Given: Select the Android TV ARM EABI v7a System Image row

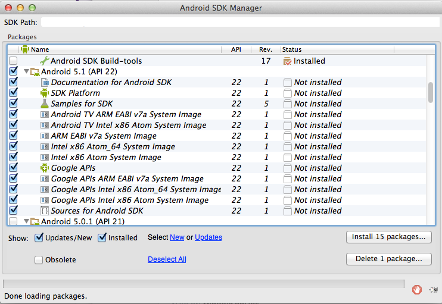Looking at the screenshot, I should click(216, 115).
